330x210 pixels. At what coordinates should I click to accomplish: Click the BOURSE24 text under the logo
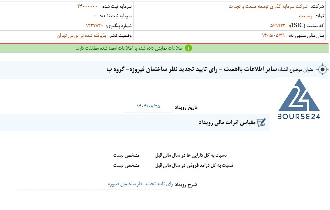299,117
